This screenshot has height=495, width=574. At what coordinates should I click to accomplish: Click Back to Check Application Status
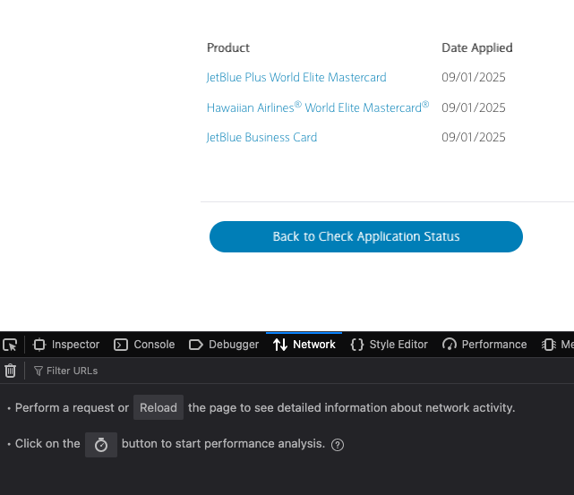(365, 237)
